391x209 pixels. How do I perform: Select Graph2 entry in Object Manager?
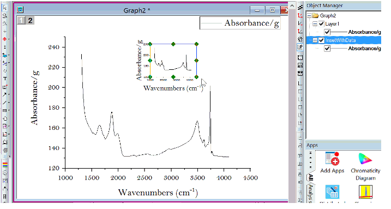click(328, 15)
